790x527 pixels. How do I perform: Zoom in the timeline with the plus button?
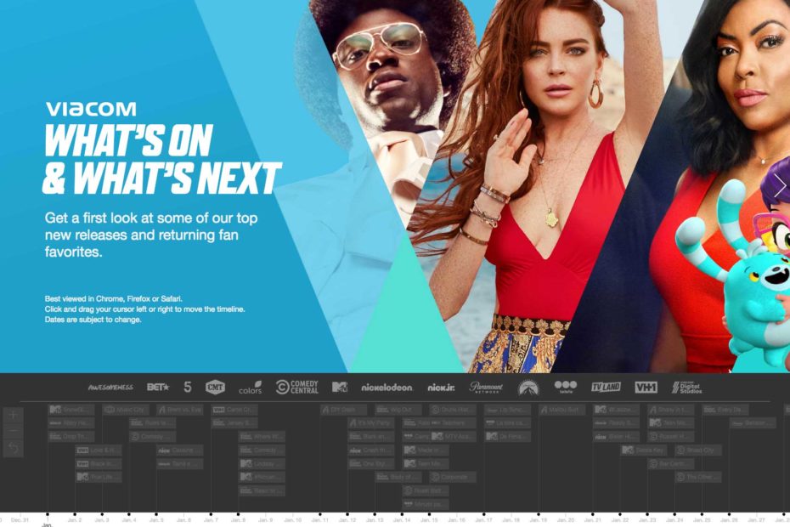[x=13, y=416]
